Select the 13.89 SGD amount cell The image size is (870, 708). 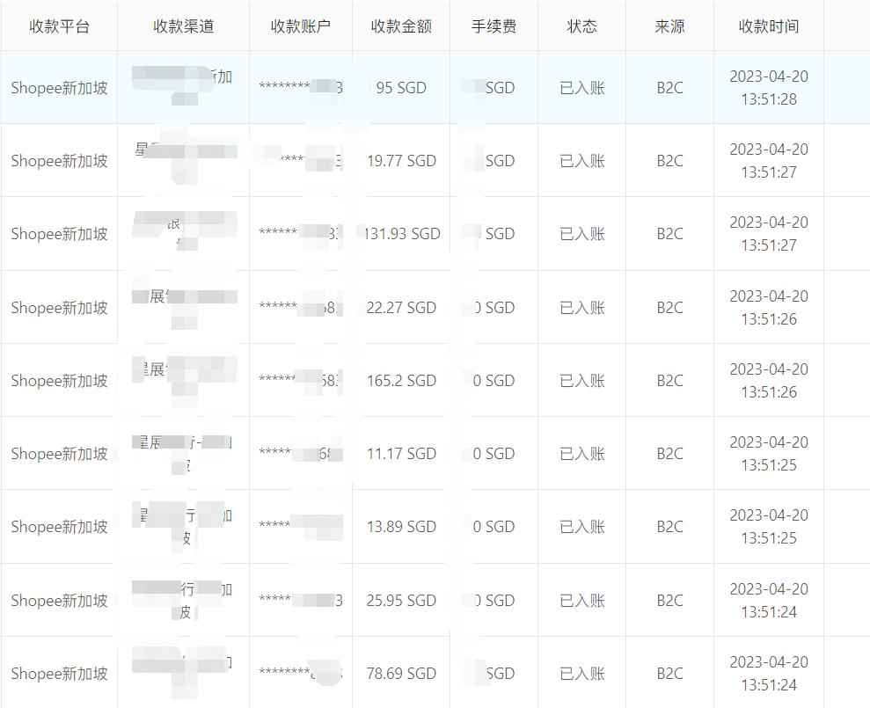(402, 527)
